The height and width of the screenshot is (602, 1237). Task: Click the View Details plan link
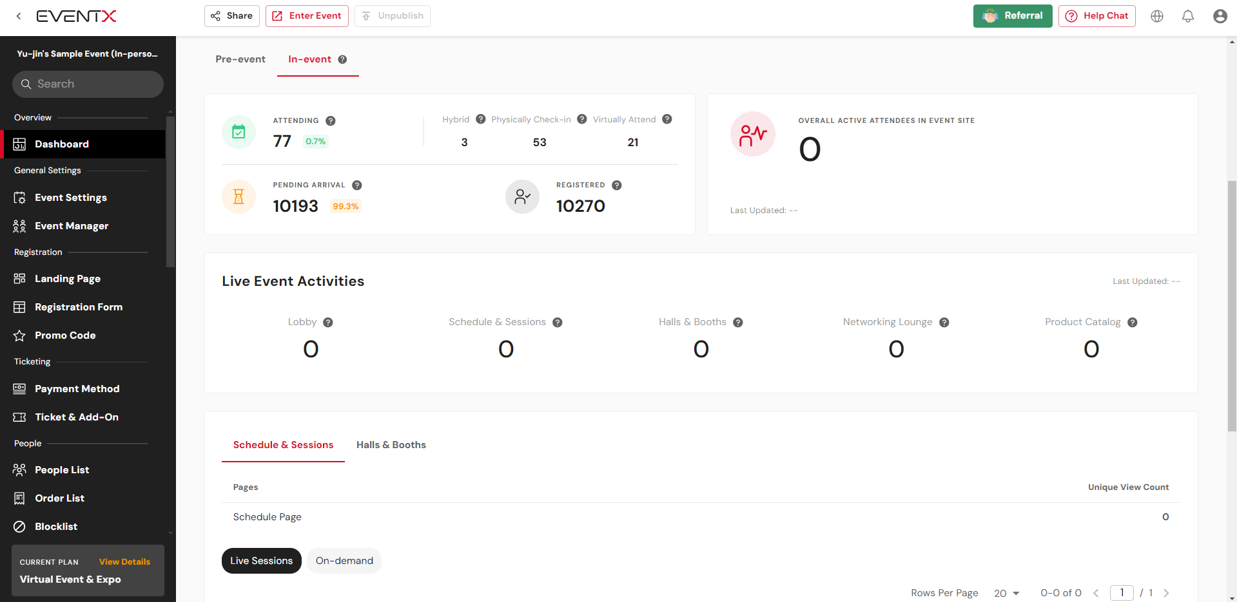[124, 562]
